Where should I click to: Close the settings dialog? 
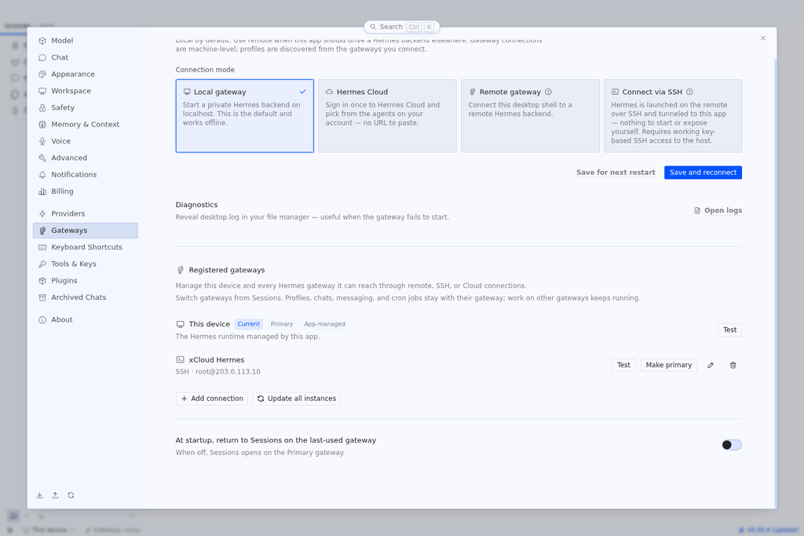(763, 38)
